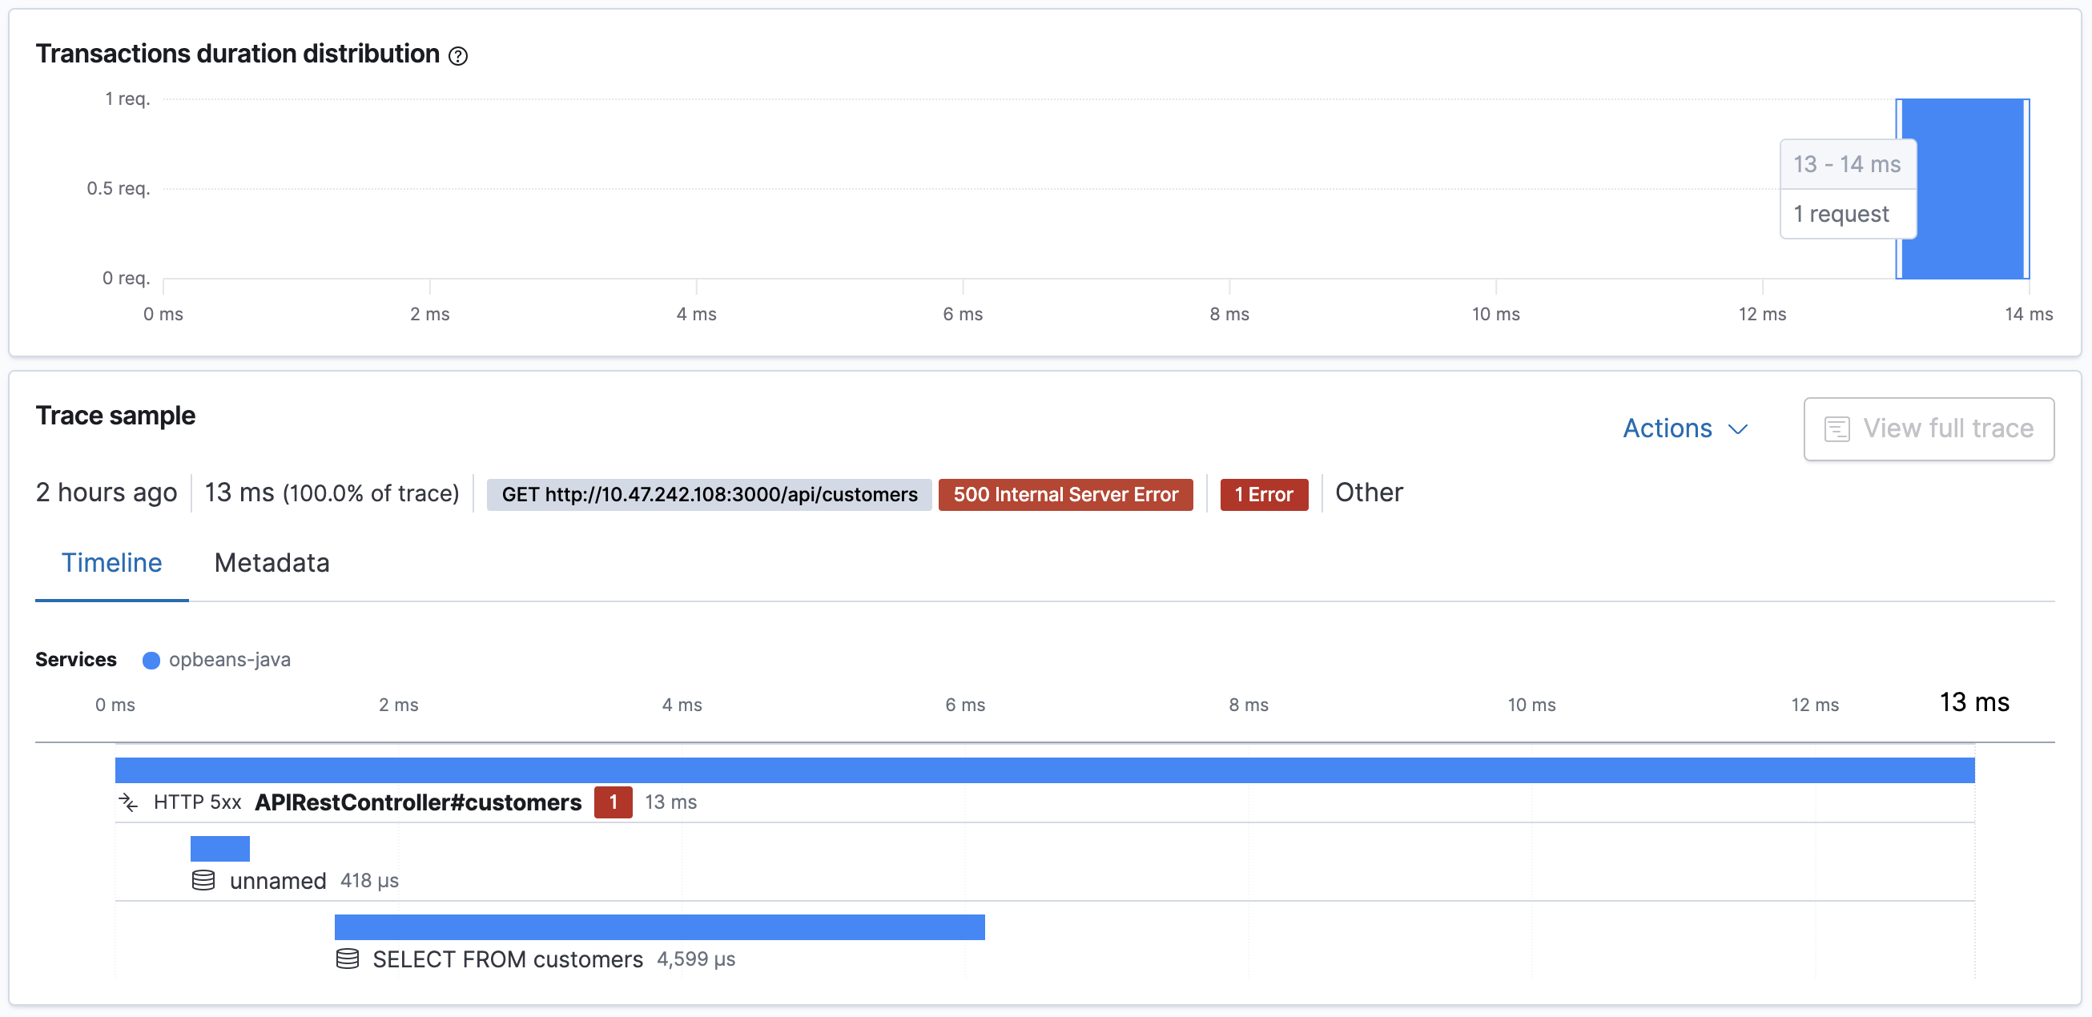Click the transaction icon next to HTTP 5xx
This screenshot has height=1017, width=2092.
coord(130,802)
